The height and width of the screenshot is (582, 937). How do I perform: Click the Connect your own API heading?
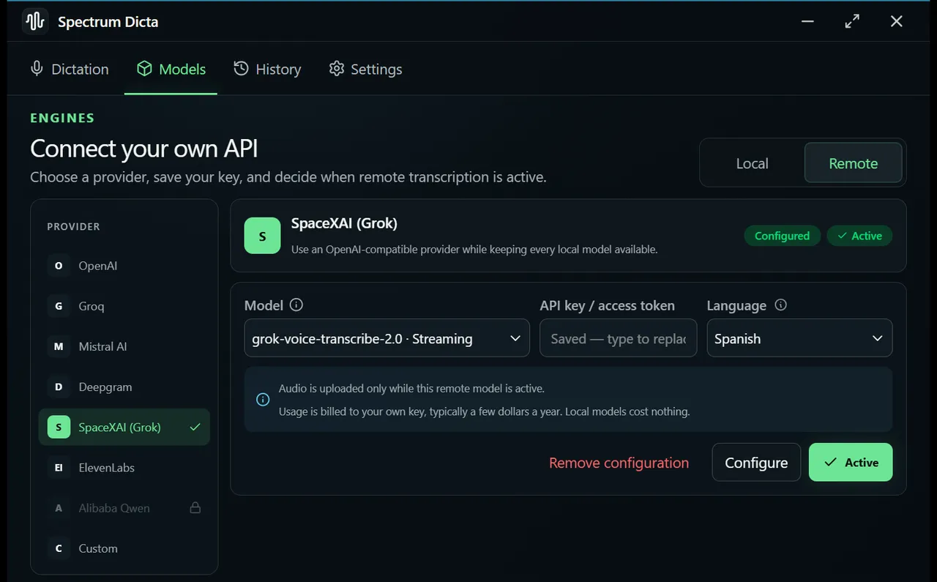click(x=144, y=149)
